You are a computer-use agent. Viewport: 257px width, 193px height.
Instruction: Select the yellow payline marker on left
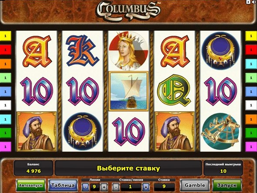click(x=5, y=36)
